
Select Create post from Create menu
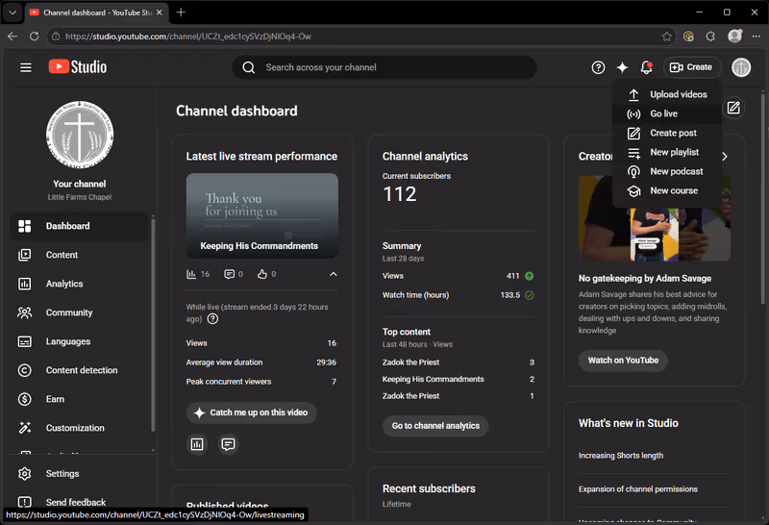tap(667, 133)
